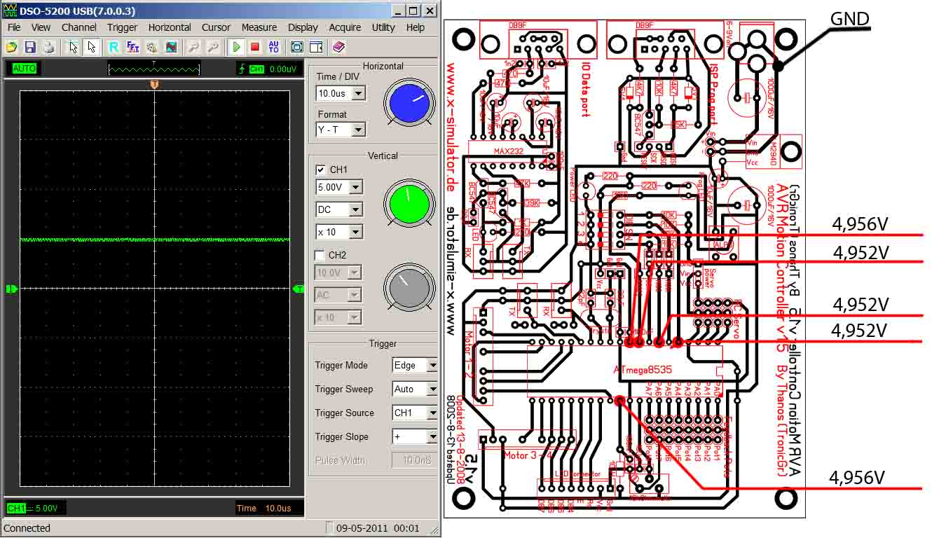
Task: Expand the CH1 5.00V voltage dropdown
Action: 356,187
